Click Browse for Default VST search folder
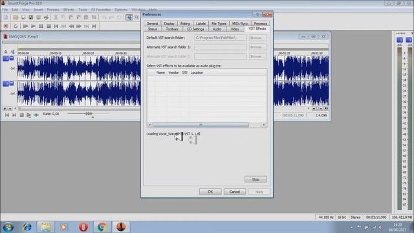 [x=257, y=38]
